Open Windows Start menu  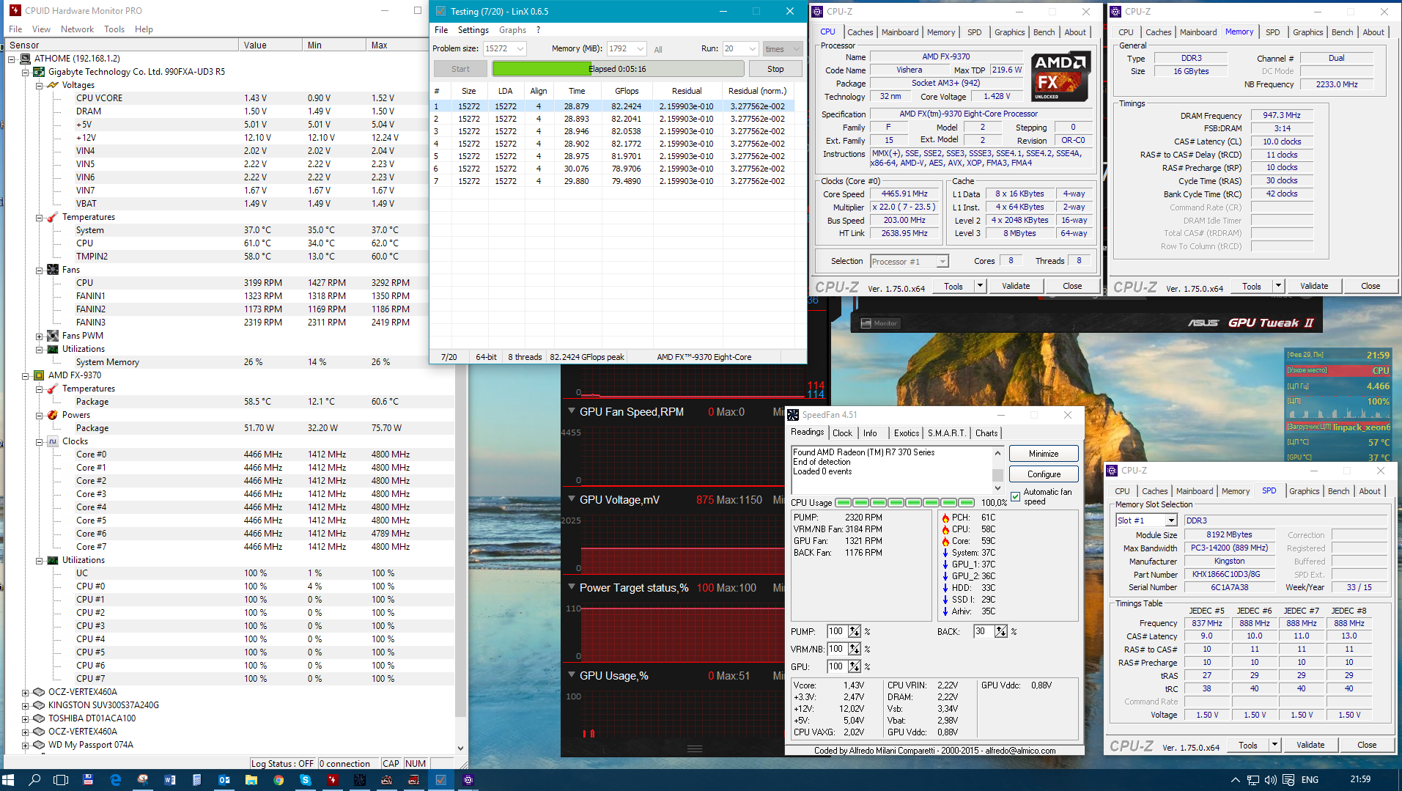(9, 780)
